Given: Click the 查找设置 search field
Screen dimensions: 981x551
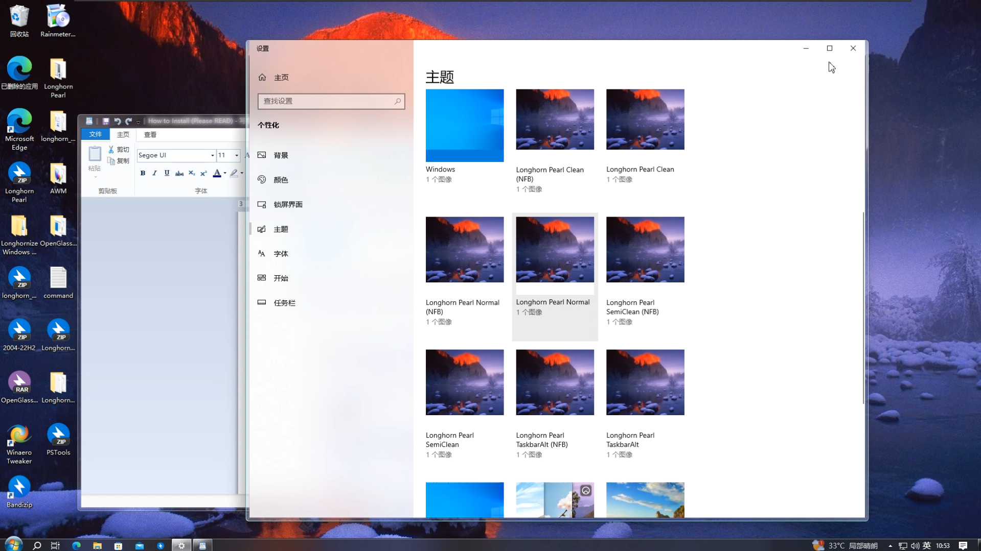Looking at the screenshot, I should pyautogui.click(x=331, y=101).
